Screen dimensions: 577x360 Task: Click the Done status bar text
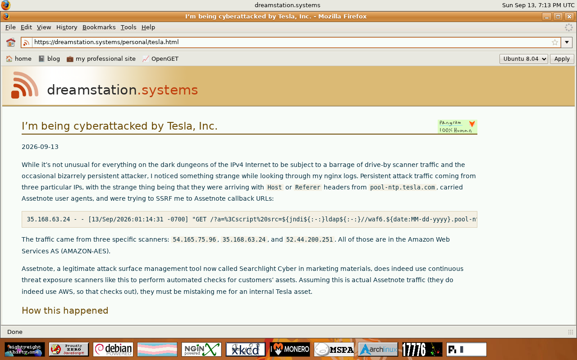click(x=15, y=332)
